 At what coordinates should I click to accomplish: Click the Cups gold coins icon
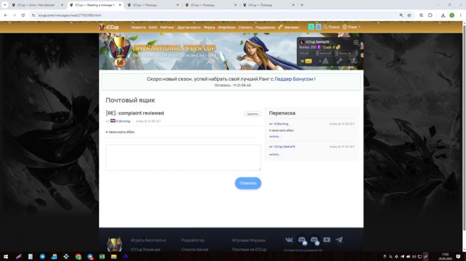click(338, 47)
